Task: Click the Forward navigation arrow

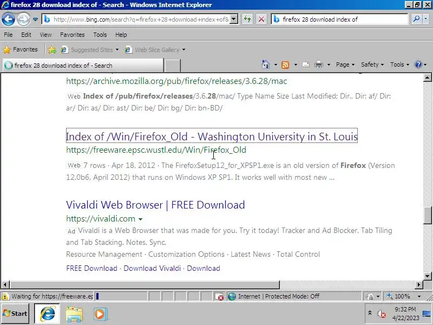Action: (x=23, y=19)
